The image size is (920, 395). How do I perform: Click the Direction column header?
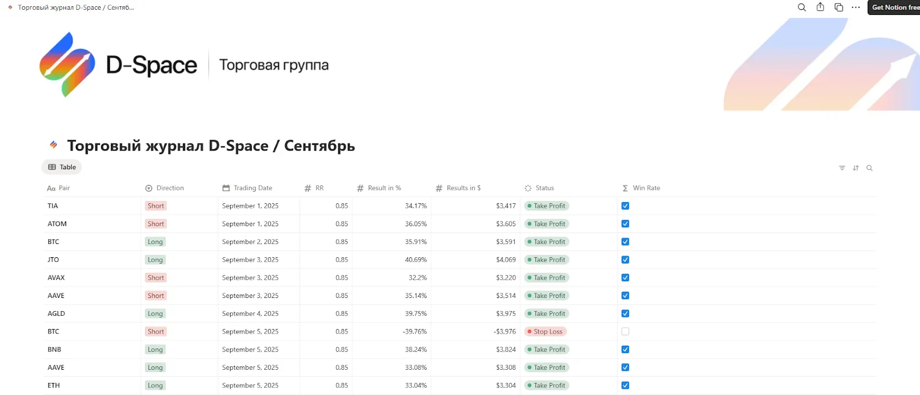coord(164,188)
